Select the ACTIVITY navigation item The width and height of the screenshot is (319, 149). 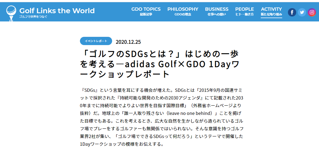coord(271,9)
